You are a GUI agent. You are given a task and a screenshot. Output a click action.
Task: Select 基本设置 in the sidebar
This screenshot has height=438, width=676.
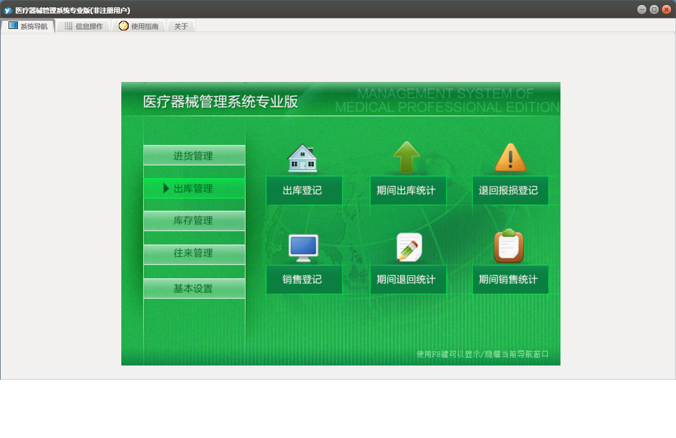[x=194, y=289]
